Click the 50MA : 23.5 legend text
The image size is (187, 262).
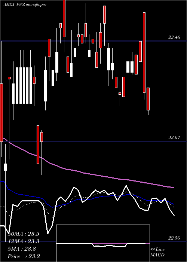click(x=24, y=234)
